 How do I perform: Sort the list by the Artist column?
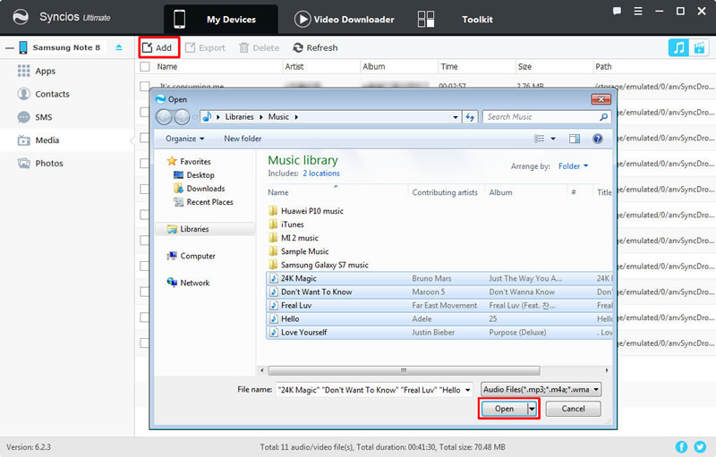(294, 66)
